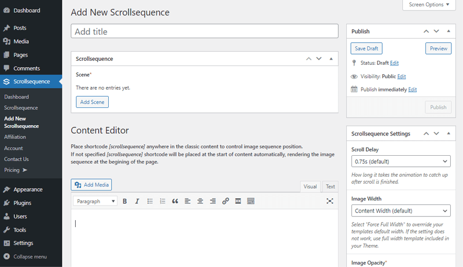Click the Tools wrench icon

pyautogui.click(x=6, y=230)
